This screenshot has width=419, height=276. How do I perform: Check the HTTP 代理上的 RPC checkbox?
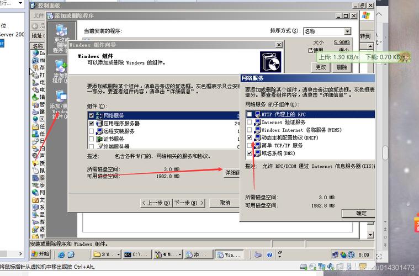click(250, 114)
